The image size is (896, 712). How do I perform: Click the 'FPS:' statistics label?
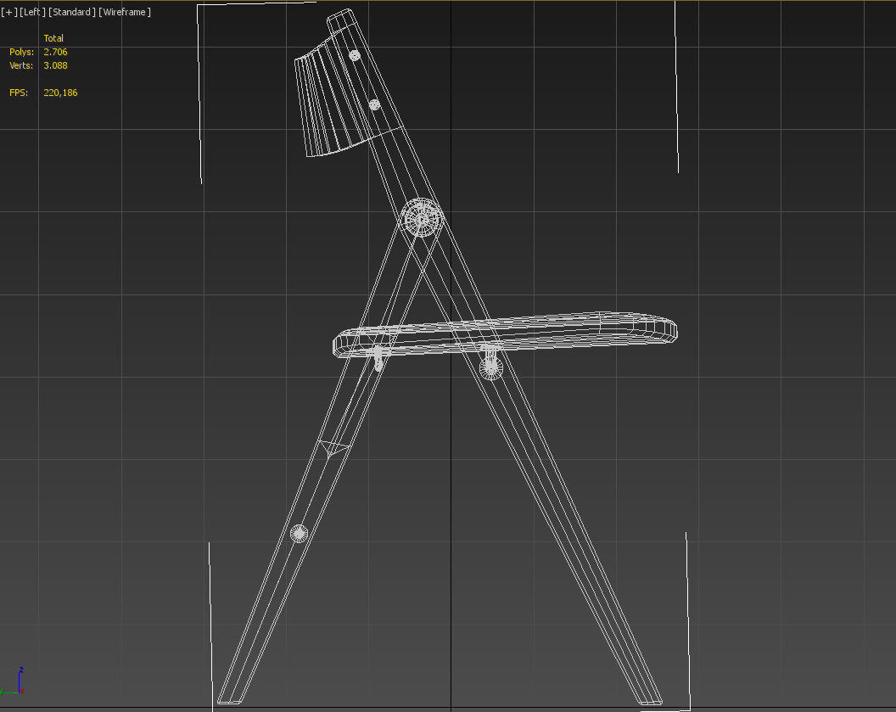19,93
